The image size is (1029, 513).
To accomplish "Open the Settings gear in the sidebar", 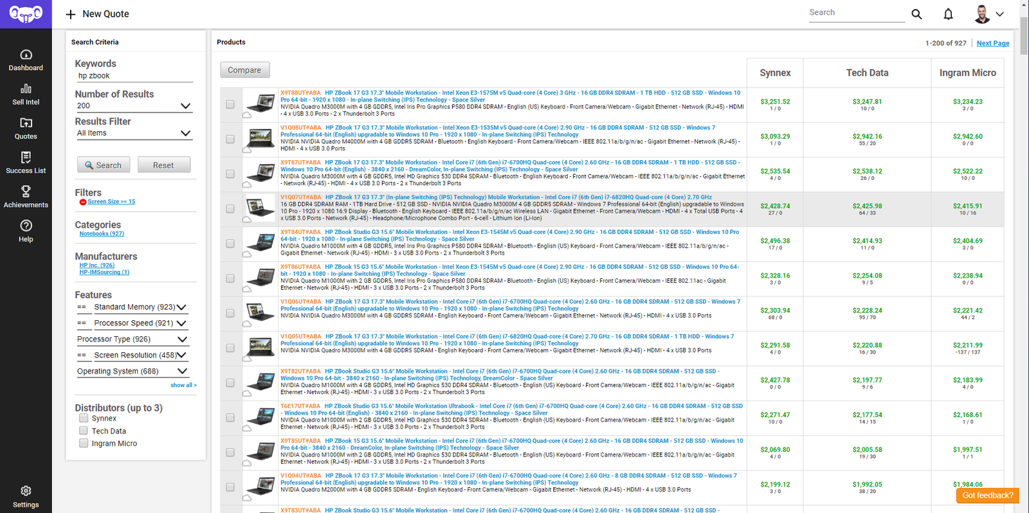I will (x=26, y=491).
